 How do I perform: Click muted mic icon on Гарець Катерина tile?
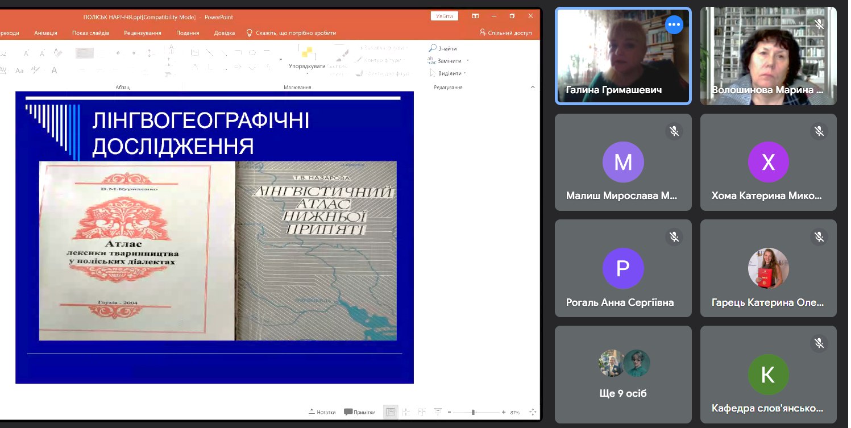(x=819, y=237)
